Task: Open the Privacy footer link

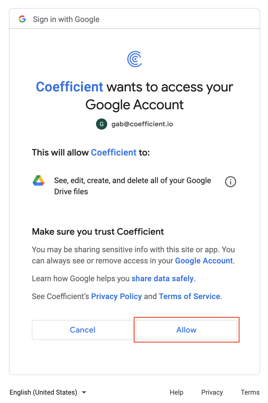Action: 212,392
